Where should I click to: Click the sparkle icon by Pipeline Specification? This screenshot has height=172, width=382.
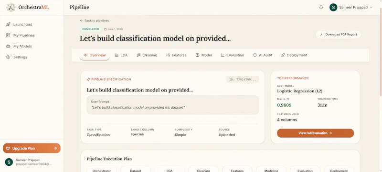pyautogui.click(x=88, y=80)
